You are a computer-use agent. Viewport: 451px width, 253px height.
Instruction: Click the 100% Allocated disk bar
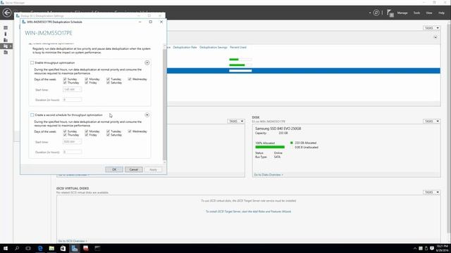pos(270,147)
